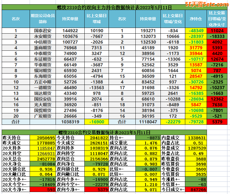Select the 持买单量 column header
Screen dimensions: 230x194
(70, 19)
